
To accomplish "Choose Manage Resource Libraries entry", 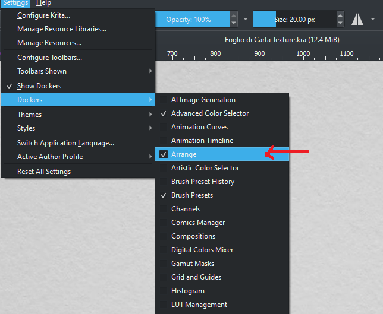I will coord(62,29).
